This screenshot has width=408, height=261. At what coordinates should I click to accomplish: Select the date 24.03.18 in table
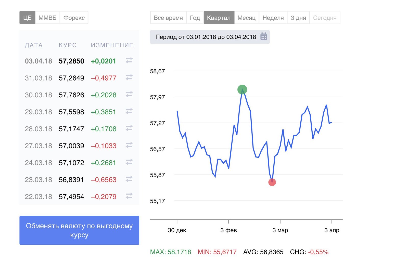[x=39, y=163]
